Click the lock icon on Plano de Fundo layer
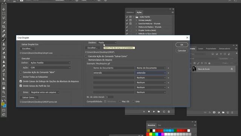Viewport: 241px width, 136px height. (x=232, y=69)
